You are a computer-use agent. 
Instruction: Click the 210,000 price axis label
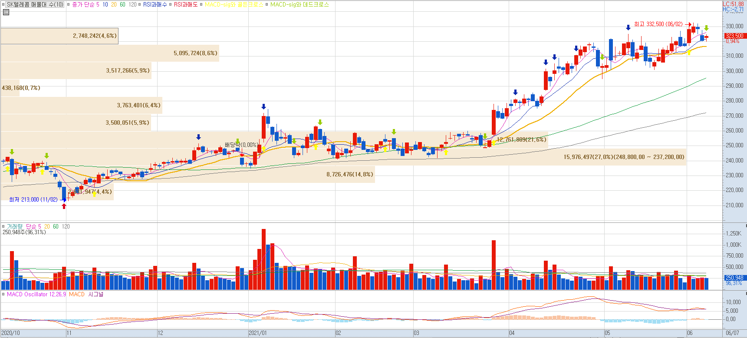pos(734,205)
